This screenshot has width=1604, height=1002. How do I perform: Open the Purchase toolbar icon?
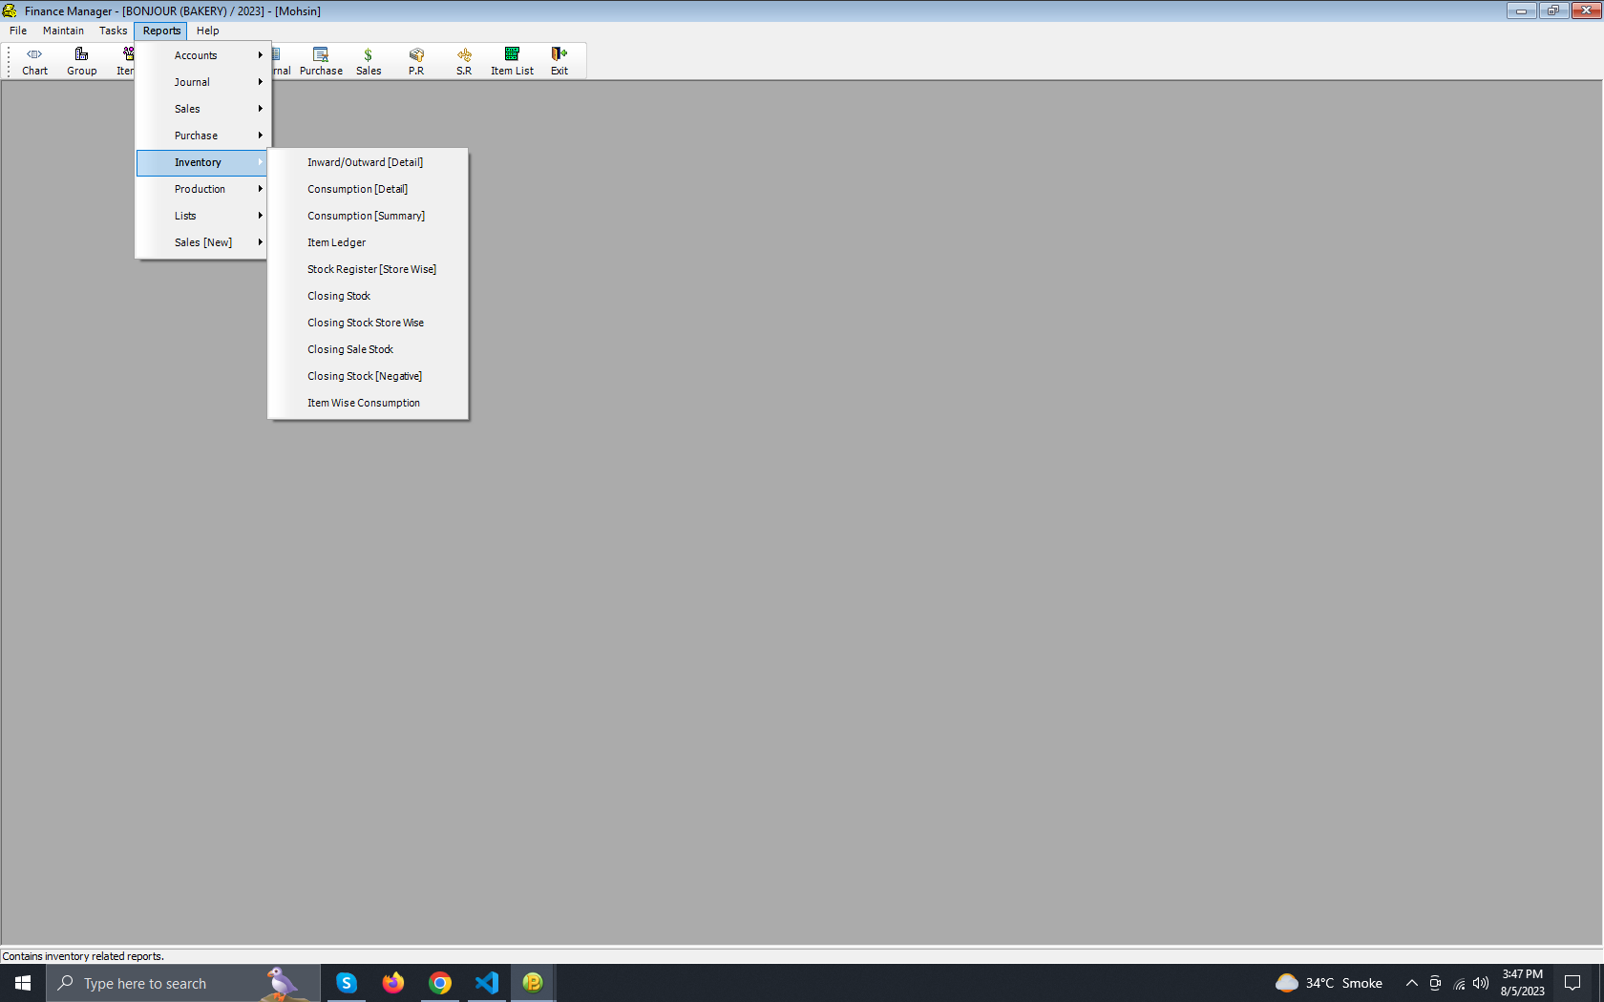coord(321,61)
